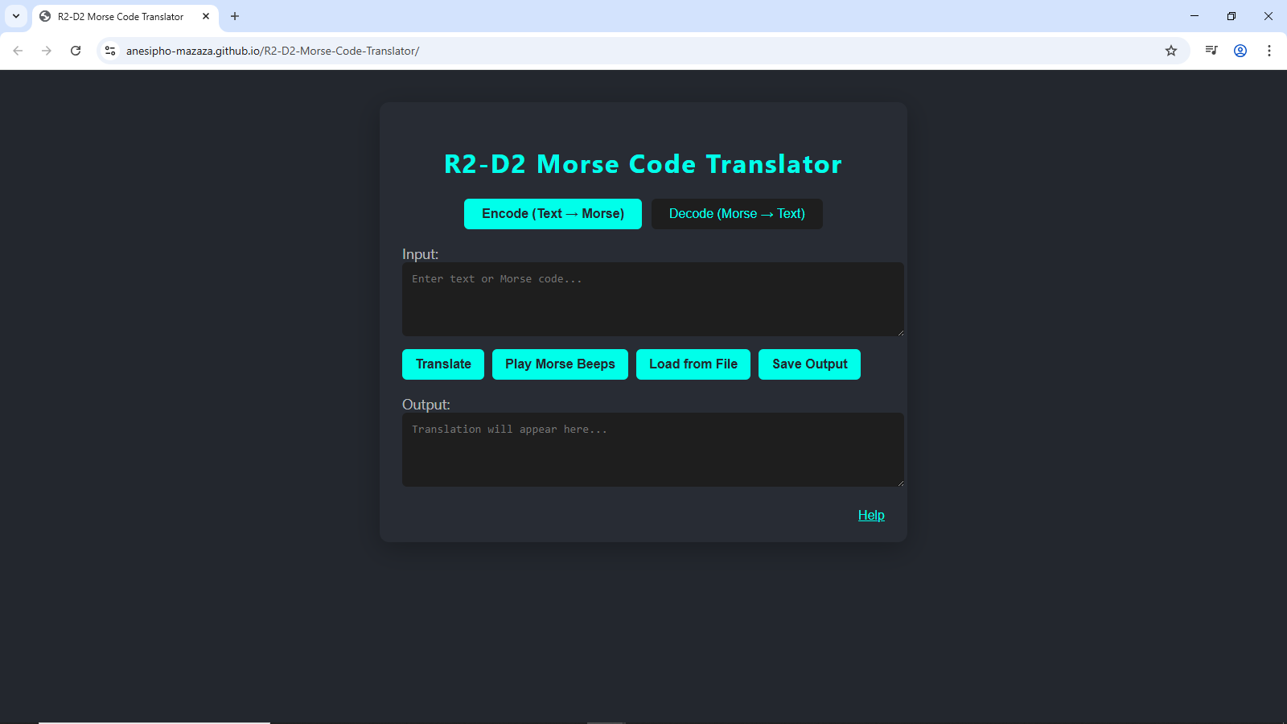The height and width of the screenshot is (724, 1287).
Task: Grab the Output textarea resize handle
Action: point(900,483)
